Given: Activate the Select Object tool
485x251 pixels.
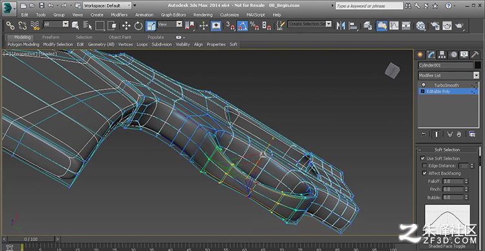Looking at the screenshot, I should (x=76, y=26).
